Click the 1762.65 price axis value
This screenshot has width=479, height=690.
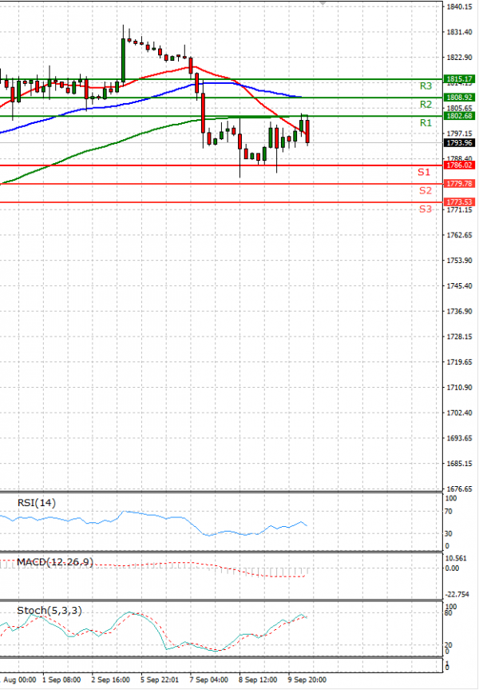[x=459, y=235]
